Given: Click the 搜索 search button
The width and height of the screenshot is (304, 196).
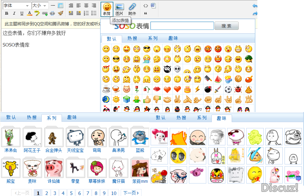Looking at the screenshot, I should (226, 26).
